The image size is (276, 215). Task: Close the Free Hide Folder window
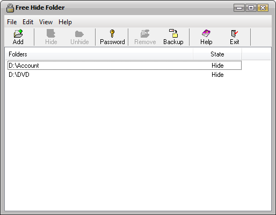tap(263, 8)
